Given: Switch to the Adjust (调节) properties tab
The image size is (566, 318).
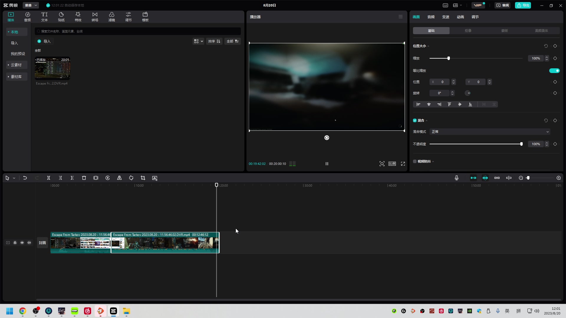Looking at the screenshot, I should coord(475,17).
